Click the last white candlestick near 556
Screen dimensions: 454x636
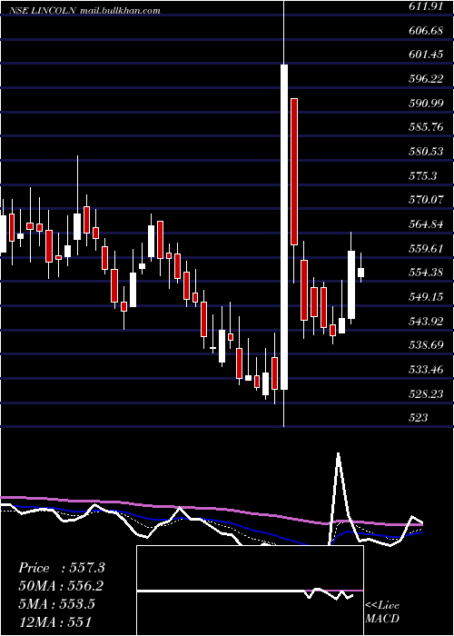click(360, 273)
